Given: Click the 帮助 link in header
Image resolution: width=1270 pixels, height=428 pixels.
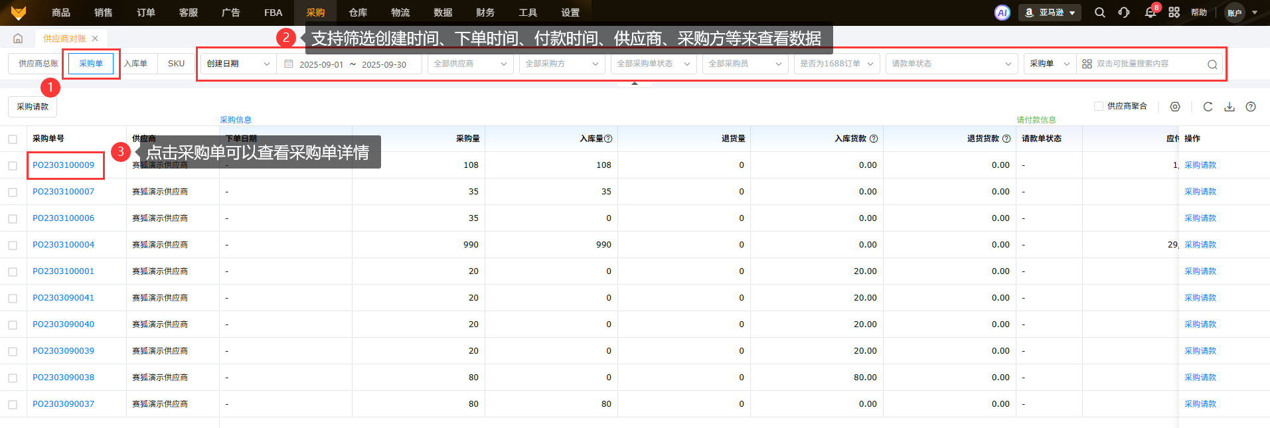Looking at the screenshot, I should pos(1199,13).
